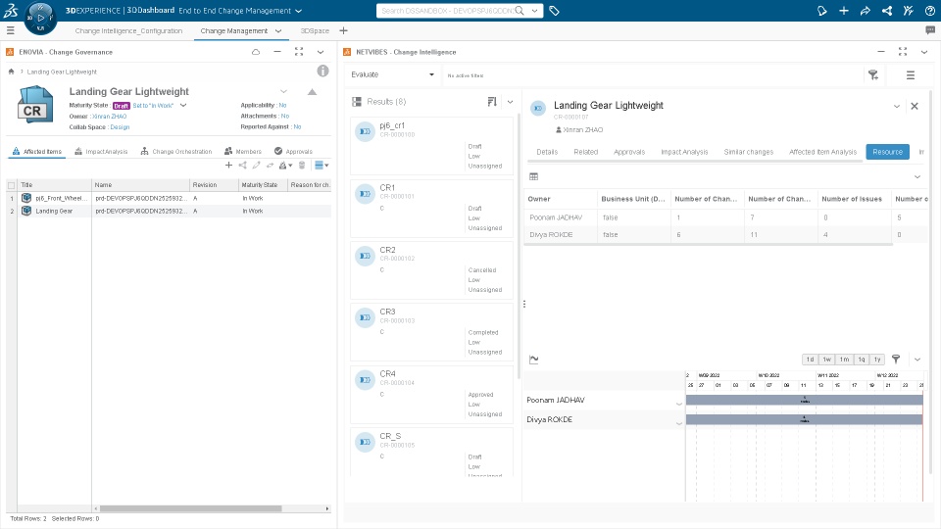Open the pj6_cr1 result card

431,146
